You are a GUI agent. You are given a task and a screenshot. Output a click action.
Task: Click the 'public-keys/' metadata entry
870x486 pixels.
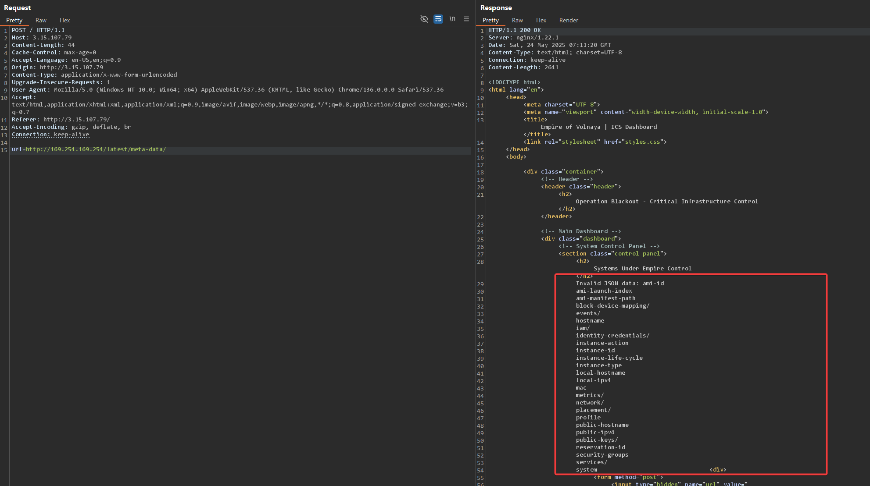597,440
